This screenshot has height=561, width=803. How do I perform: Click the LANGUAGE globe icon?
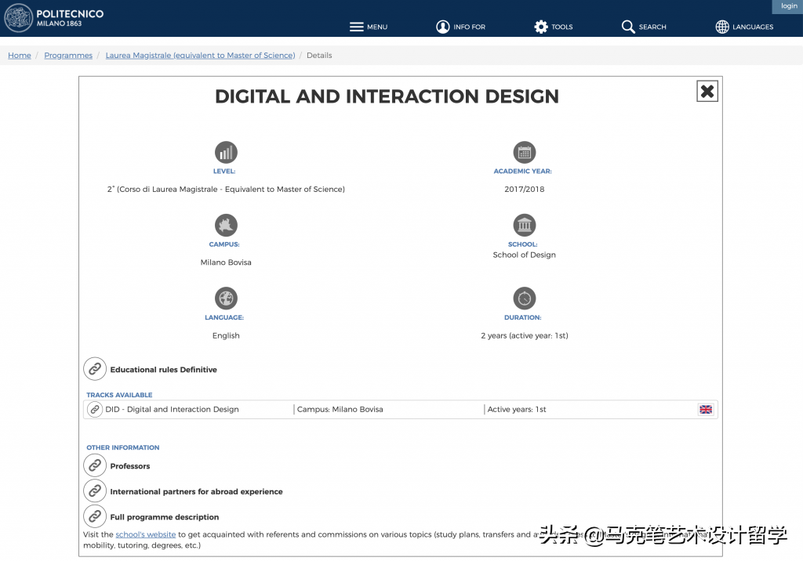click(x=225, y=299)
